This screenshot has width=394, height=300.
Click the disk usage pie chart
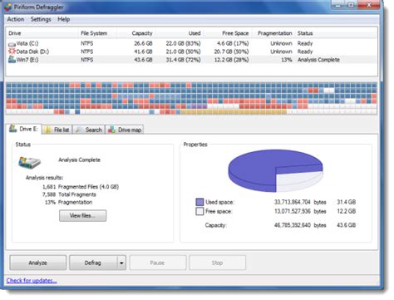click(x=276, y=170)
